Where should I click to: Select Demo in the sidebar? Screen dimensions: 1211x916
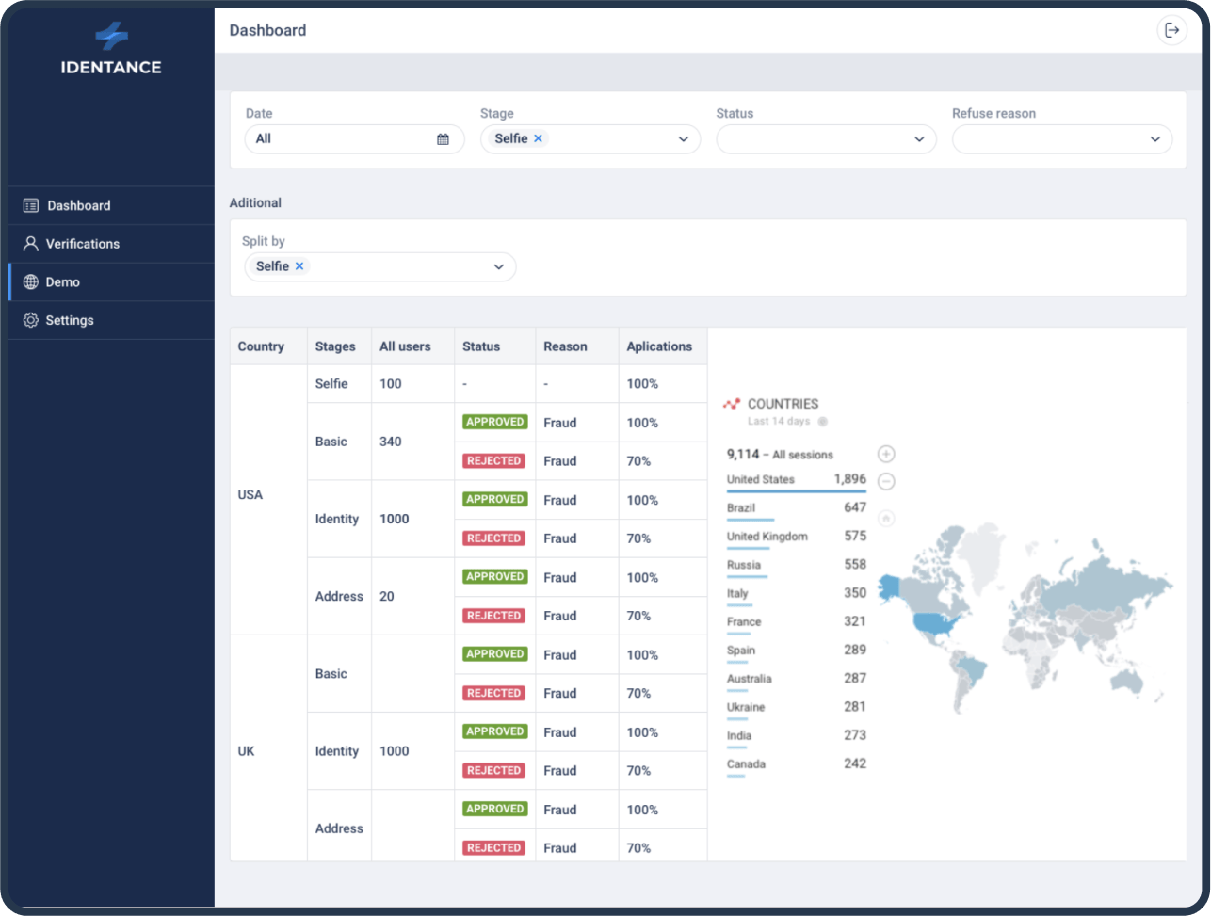pos(111,282)
